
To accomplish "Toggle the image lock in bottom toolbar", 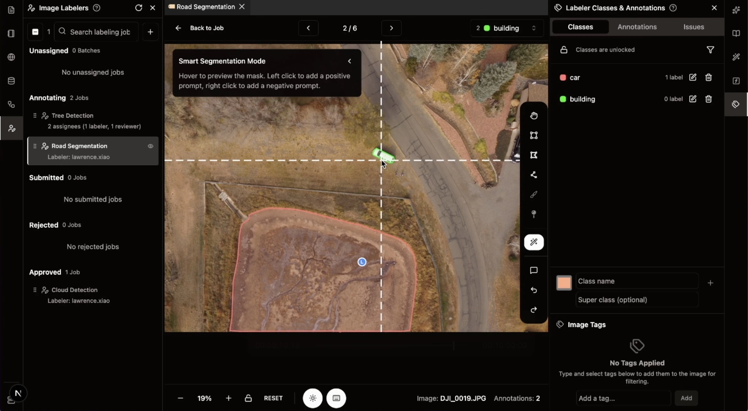I will pyautogui.click(x=248, y=398).
